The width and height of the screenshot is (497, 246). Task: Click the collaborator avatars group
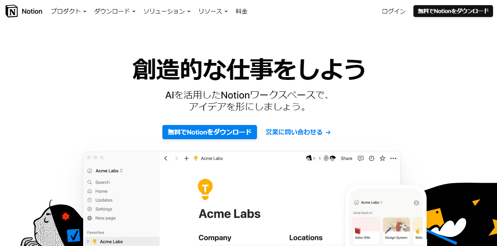pyautogui.click(x=321, y=158)
